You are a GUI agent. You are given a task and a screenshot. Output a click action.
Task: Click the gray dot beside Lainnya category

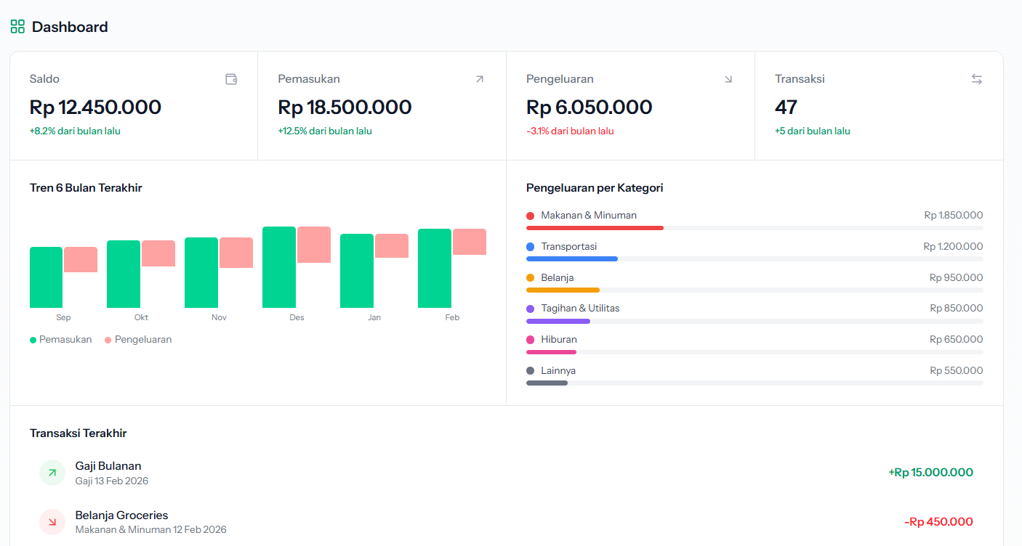(530, 370)
